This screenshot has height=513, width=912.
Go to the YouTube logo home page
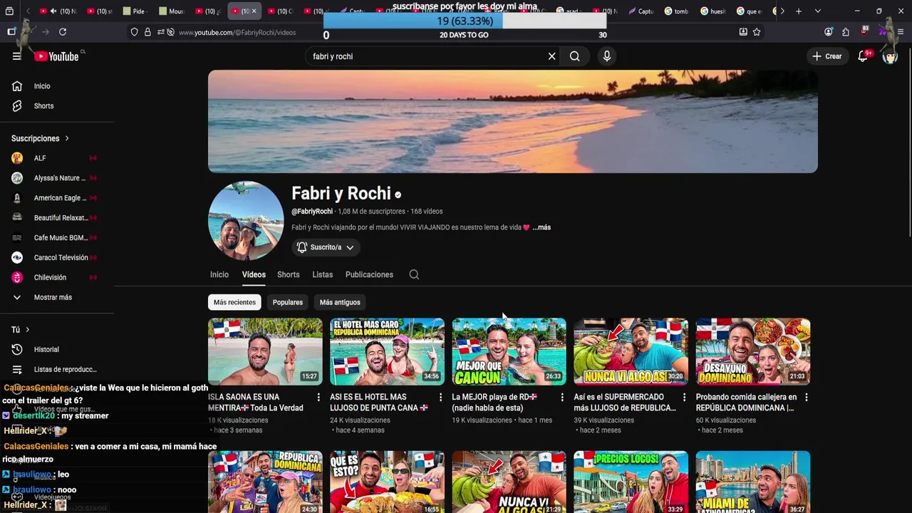[56, 56]
